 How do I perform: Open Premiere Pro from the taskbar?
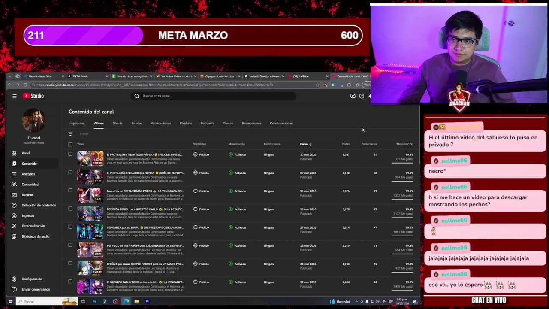coord(147,302)
